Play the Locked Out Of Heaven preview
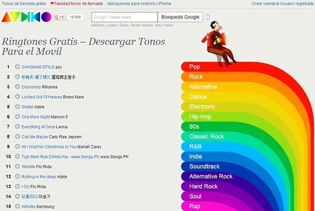The image size is (315, 211). [17, 97]
